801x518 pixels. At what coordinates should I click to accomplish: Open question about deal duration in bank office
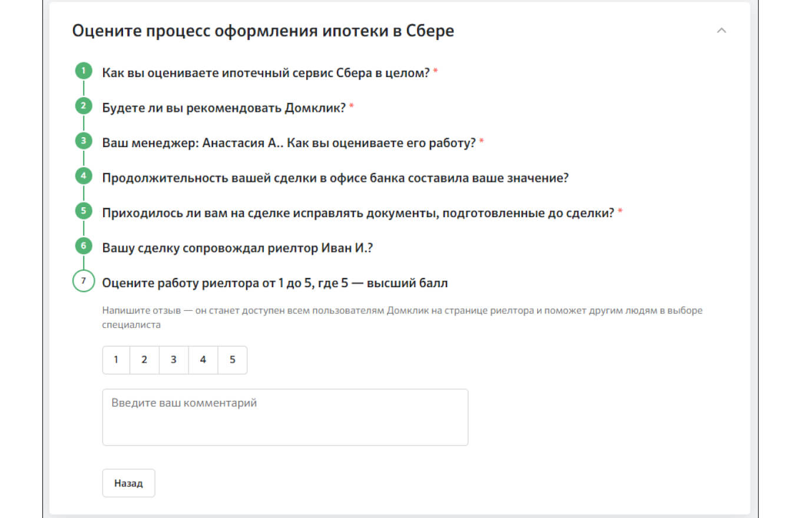pyautogui.click(x=335, y=178)
